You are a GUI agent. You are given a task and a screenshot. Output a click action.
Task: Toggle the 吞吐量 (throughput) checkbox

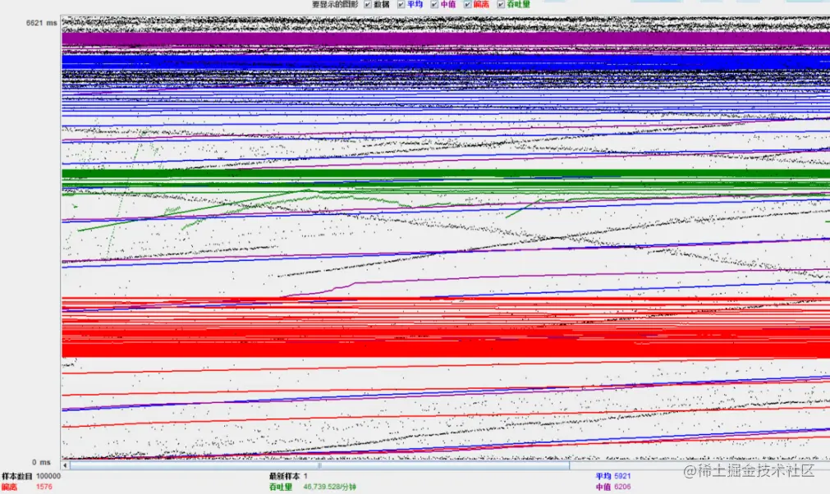[x=501, y=4]
